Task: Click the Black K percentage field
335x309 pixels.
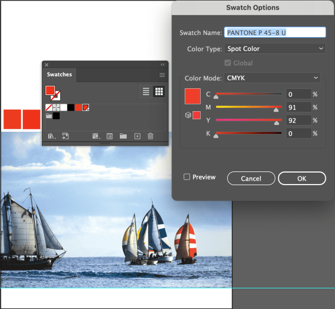Action: [x=299, y=134]
